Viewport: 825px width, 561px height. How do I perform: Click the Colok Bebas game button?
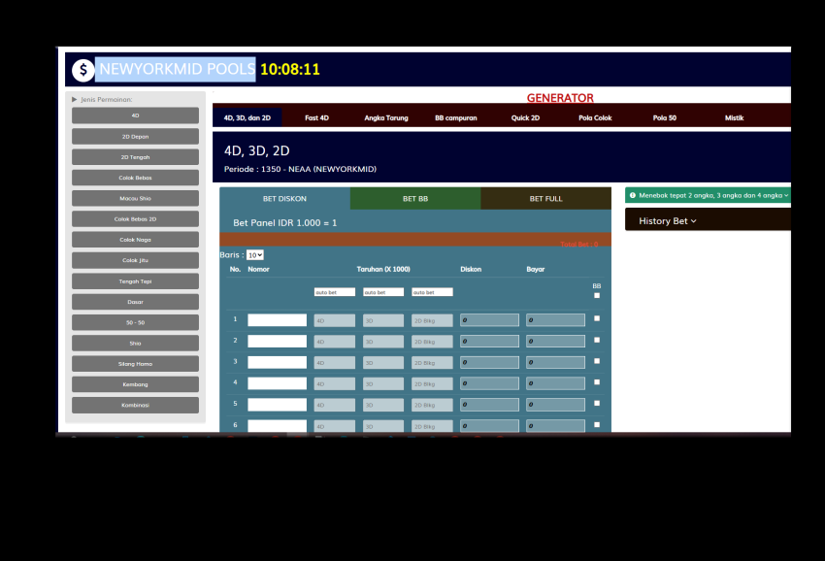click(135, 178)
